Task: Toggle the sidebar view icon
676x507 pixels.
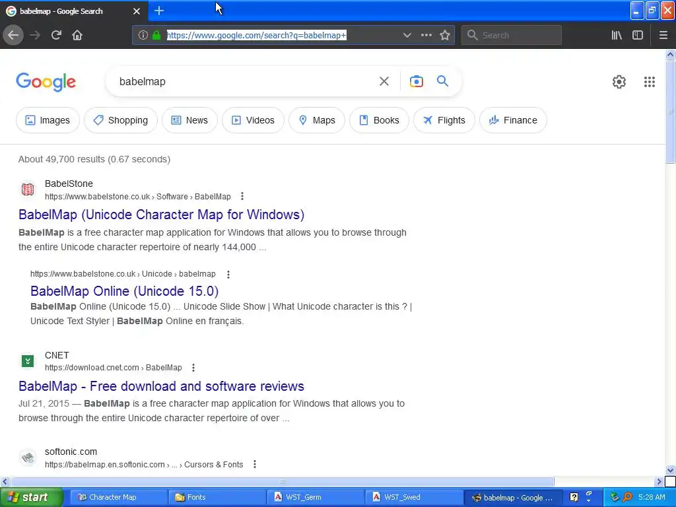Action: pos(638,35)
